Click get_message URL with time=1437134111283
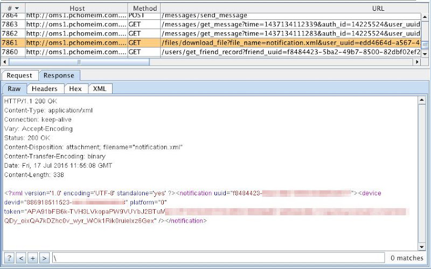This screenshot has height=269, width=431. (291, 33)
